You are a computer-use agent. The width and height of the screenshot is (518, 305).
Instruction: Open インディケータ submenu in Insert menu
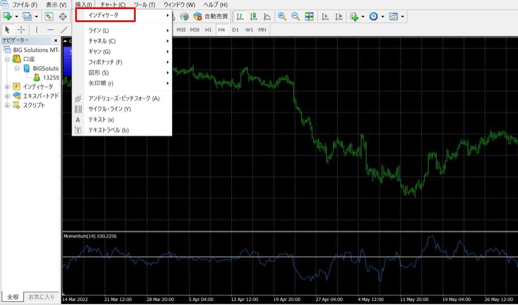click(x=106, y=15)
